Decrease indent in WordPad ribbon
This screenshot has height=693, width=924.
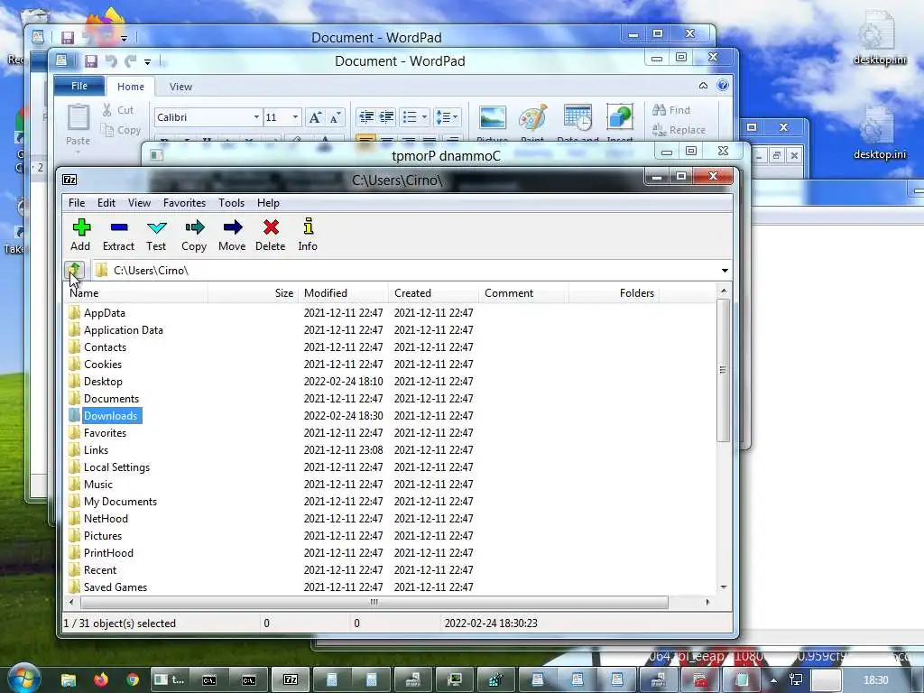[366, 117]
